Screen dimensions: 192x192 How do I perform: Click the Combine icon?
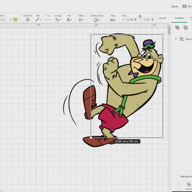tap(189, 184)
